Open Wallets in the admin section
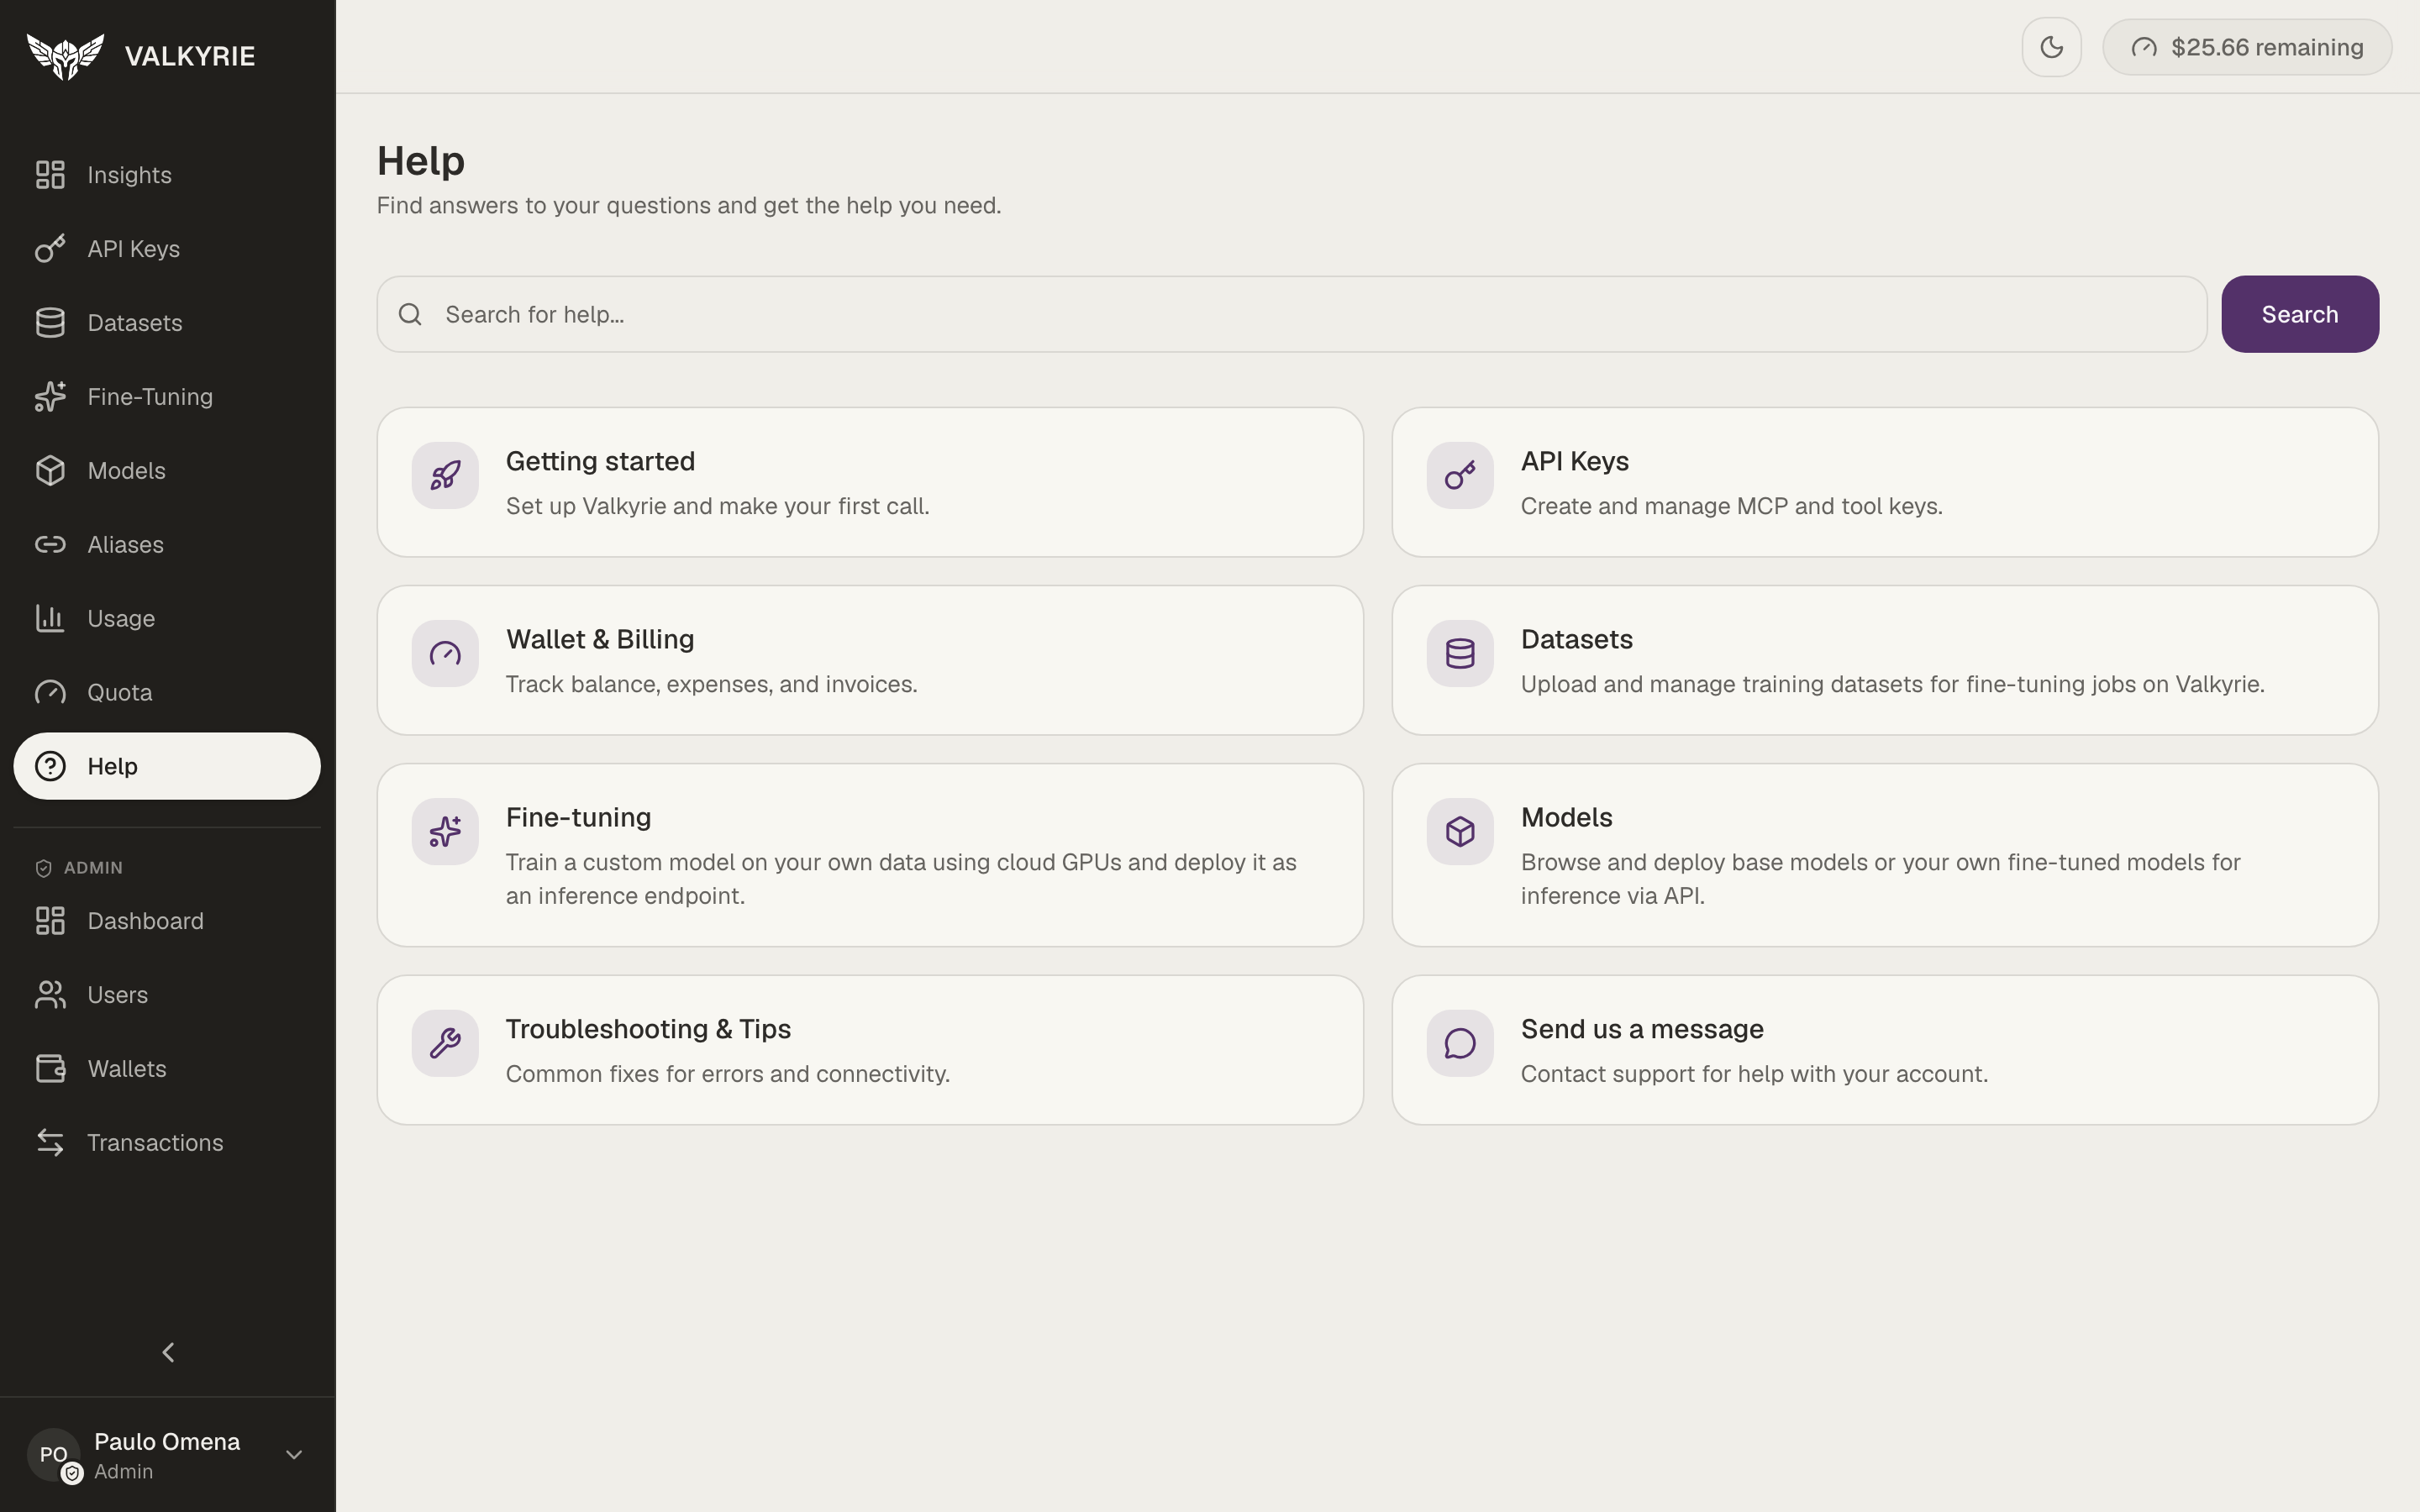The width and height of the screenshot is (2420, 1512). (167, 1069)
